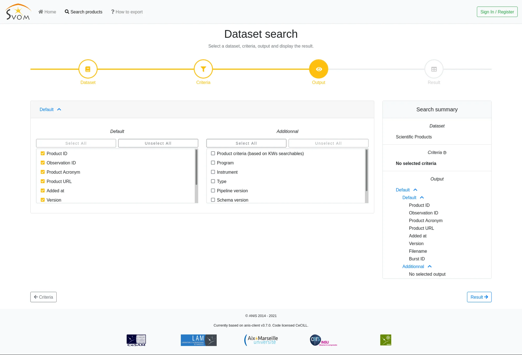Click the Aix-Marseille université logo
Screen dimensions: 522x355
pos(261,340)
